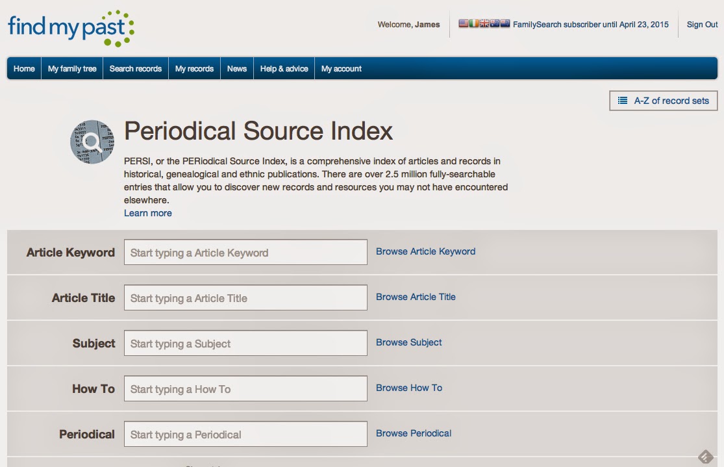Focus the Article Title input field

245,297
